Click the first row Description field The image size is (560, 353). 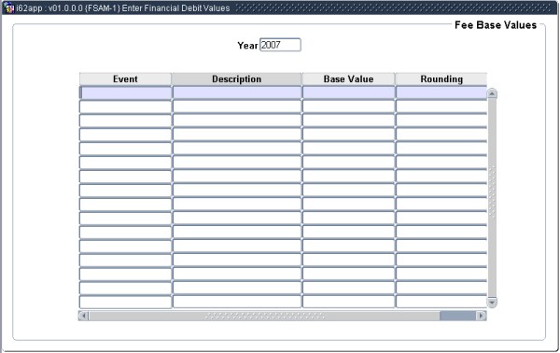pos(237,92)
